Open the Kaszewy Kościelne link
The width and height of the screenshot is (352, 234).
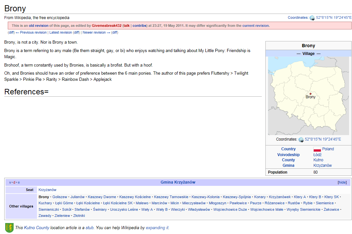pos(135,197)
